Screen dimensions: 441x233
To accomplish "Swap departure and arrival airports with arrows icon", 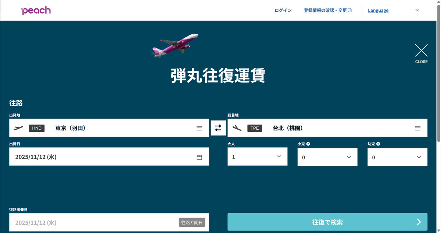I will [x=218, y=127].
